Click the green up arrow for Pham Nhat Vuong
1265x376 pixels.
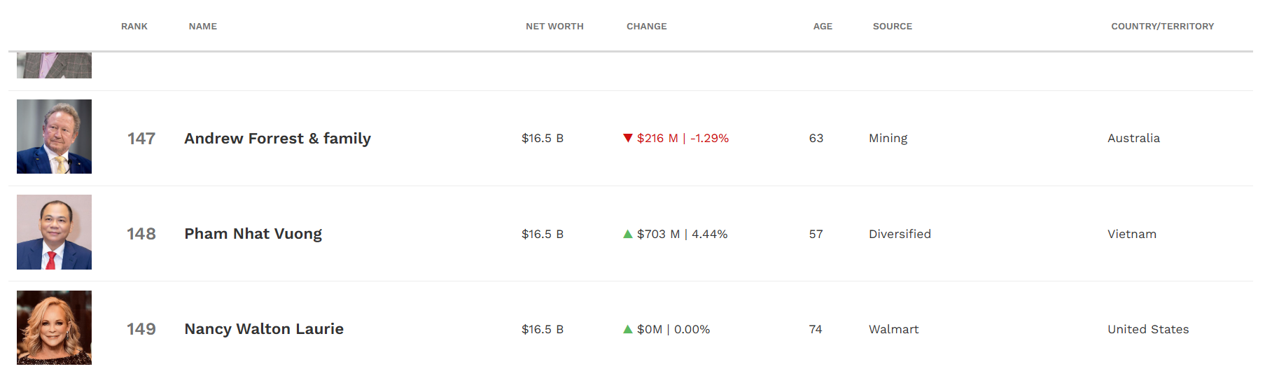tap(628, 234)
